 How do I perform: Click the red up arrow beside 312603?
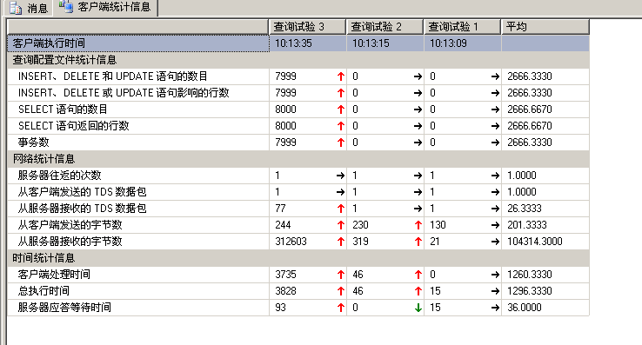341,242
